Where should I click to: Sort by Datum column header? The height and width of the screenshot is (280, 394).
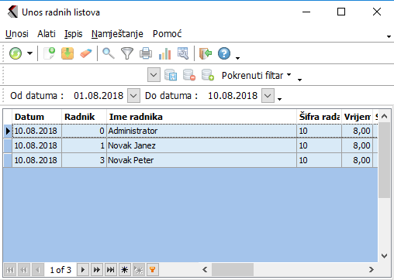click(x=37, y=117)
